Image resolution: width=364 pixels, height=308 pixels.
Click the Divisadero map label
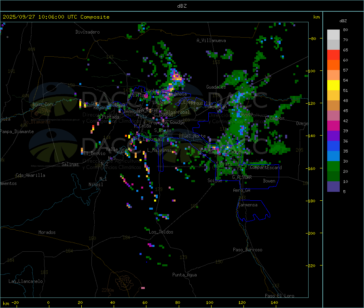tap(87, 32)
